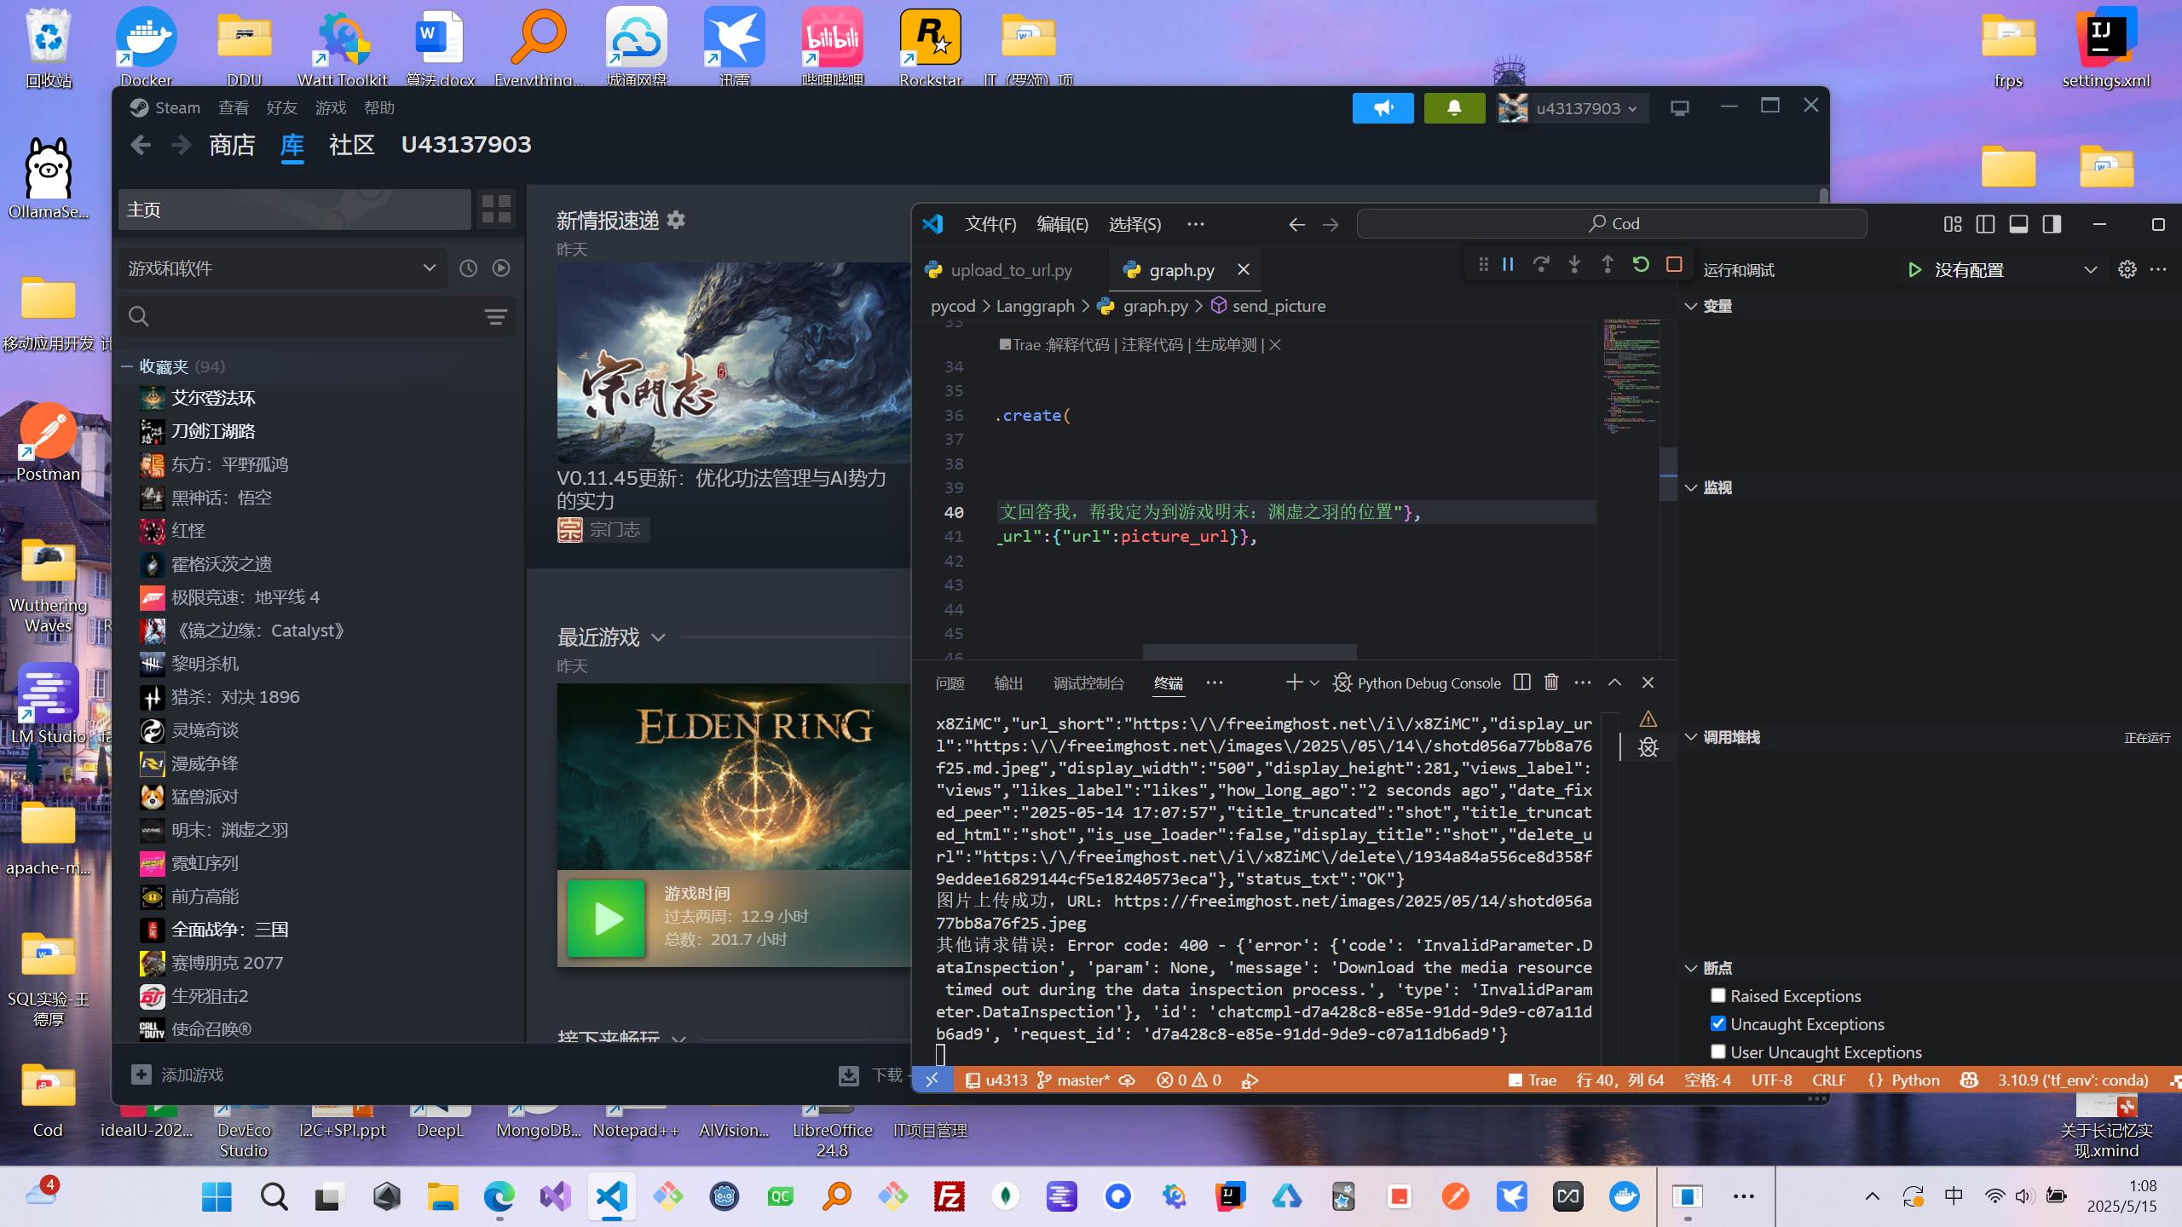Enable Raised Exceptions breakpoint
Screen dimensions: 2182x1227
pos(1718,995)
